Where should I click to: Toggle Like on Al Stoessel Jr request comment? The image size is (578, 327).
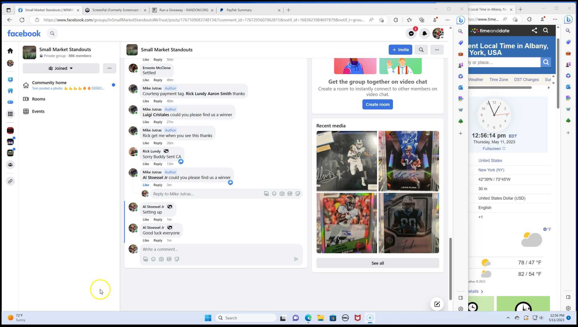click(145, 185)
